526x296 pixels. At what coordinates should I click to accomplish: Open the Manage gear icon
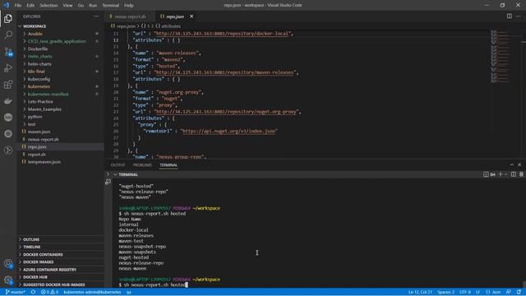pos(8,280)
